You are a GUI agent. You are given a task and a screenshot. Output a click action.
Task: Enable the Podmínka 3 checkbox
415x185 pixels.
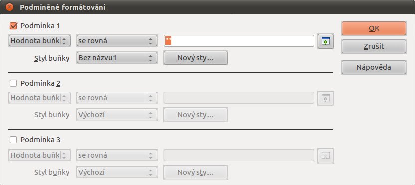pos(13,140)
